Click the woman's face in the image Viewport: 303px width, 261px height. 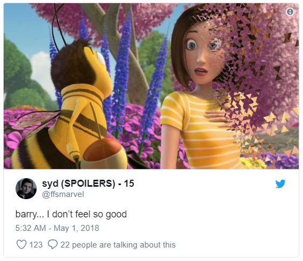[202, 54]
